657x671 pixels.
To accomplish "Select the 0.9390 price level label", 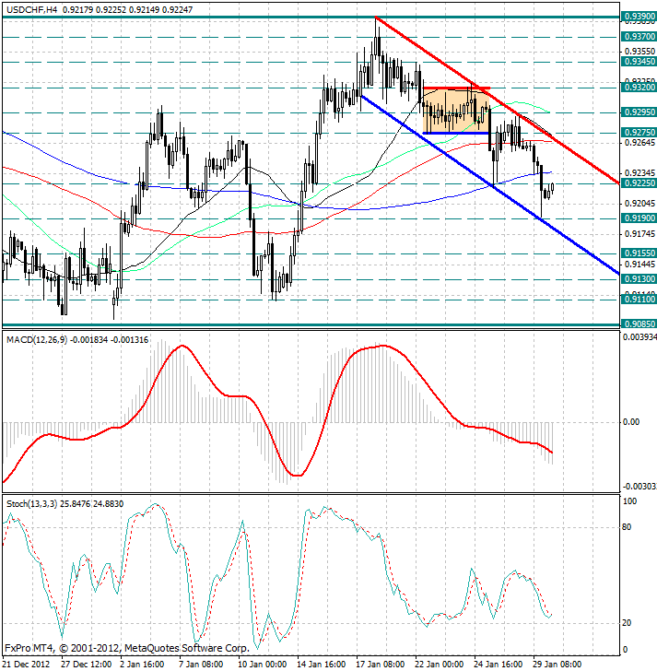I will (639, 17).
